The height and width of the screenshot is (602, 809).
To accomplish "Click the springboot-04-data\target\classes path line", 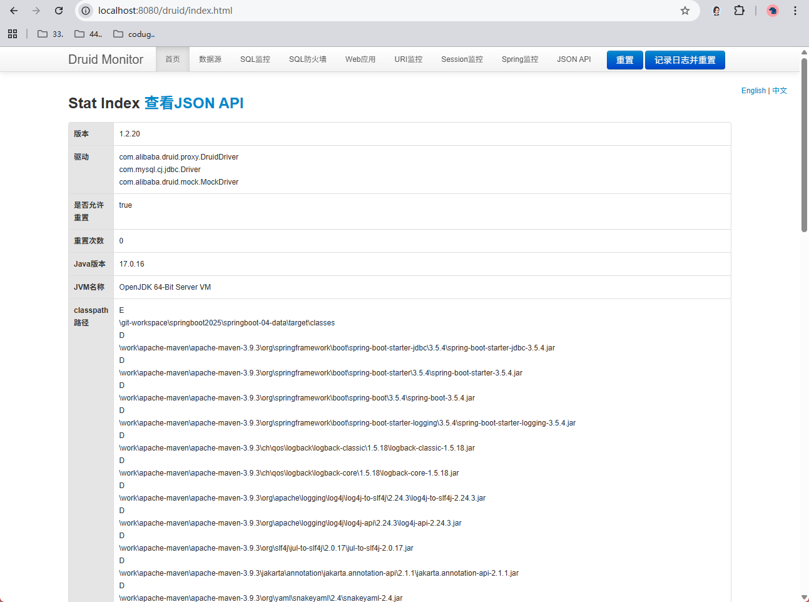I will (227, 323).
